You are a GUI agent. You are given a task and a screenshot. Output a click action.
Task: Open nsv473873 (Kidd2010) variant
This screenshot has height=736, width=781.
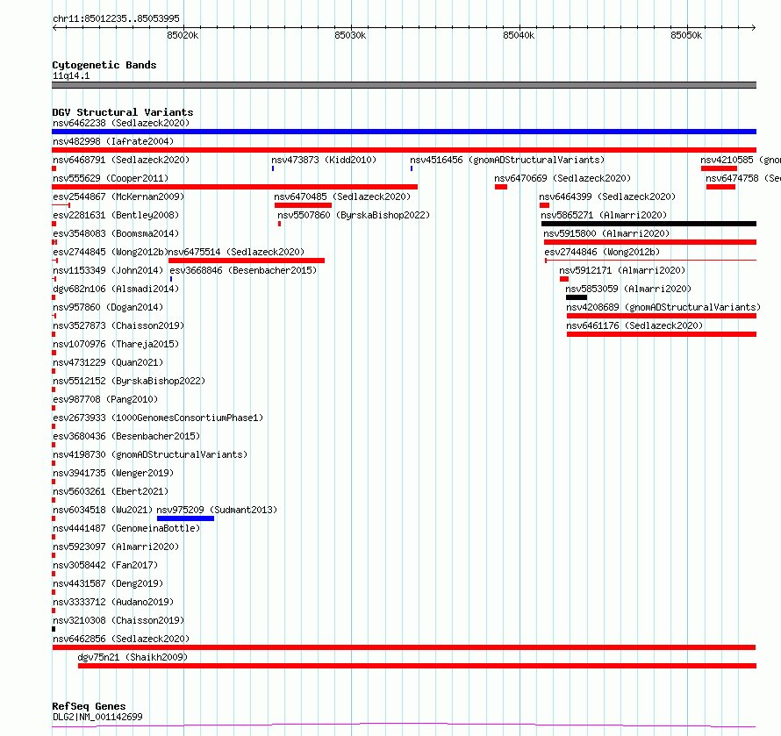click(x=324, y=160)
